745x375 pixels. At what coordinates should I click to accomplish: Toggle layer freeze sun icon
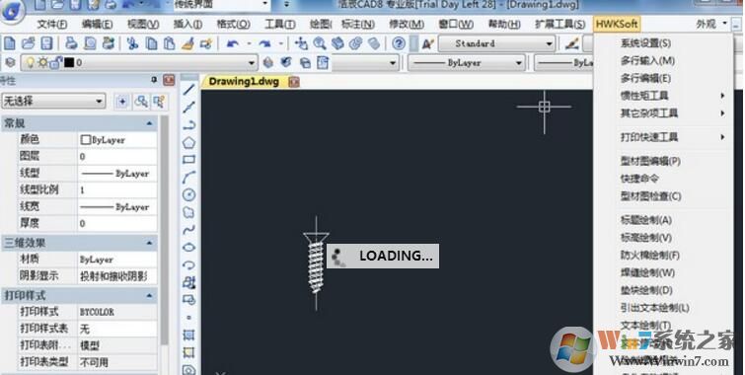(x=42, y=63)
